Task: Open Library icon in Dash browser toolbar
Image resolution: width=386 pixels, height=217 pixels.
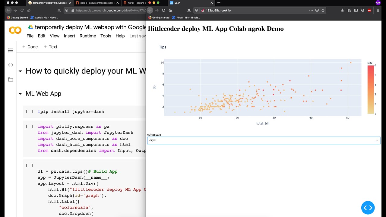Action: pos(349,10)
